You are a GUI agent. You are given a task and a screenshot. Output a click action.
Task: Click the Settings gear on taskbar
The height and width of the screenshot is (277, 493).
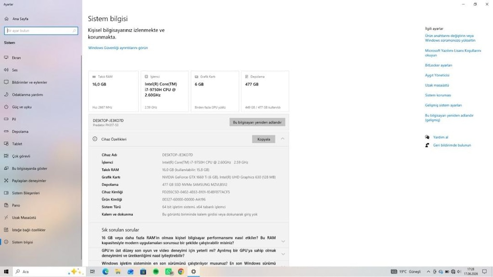pos(194,272)
